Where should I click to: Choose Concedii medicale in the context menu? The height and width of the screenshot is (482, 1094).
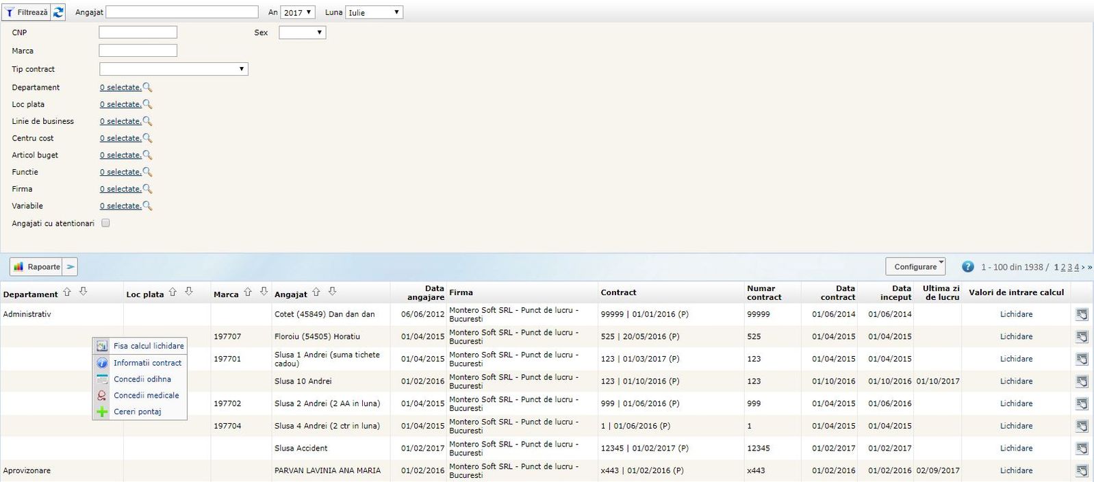(x=146, y=396)
